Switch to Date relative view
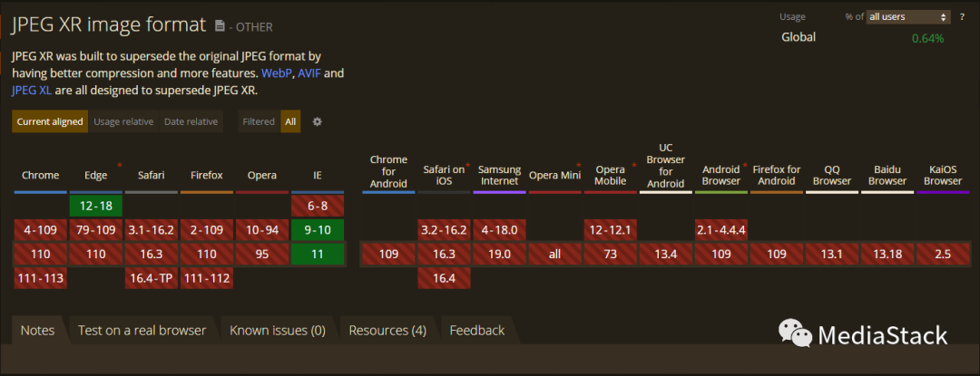Screen dimensions: 980x376 click(x=191, y=121)
